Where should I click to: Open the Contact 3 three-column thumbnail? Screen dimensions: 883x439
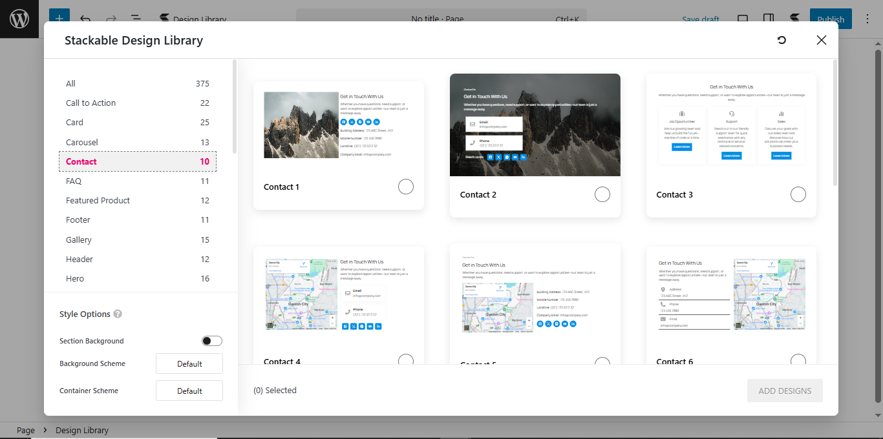[x=731, y=125]
